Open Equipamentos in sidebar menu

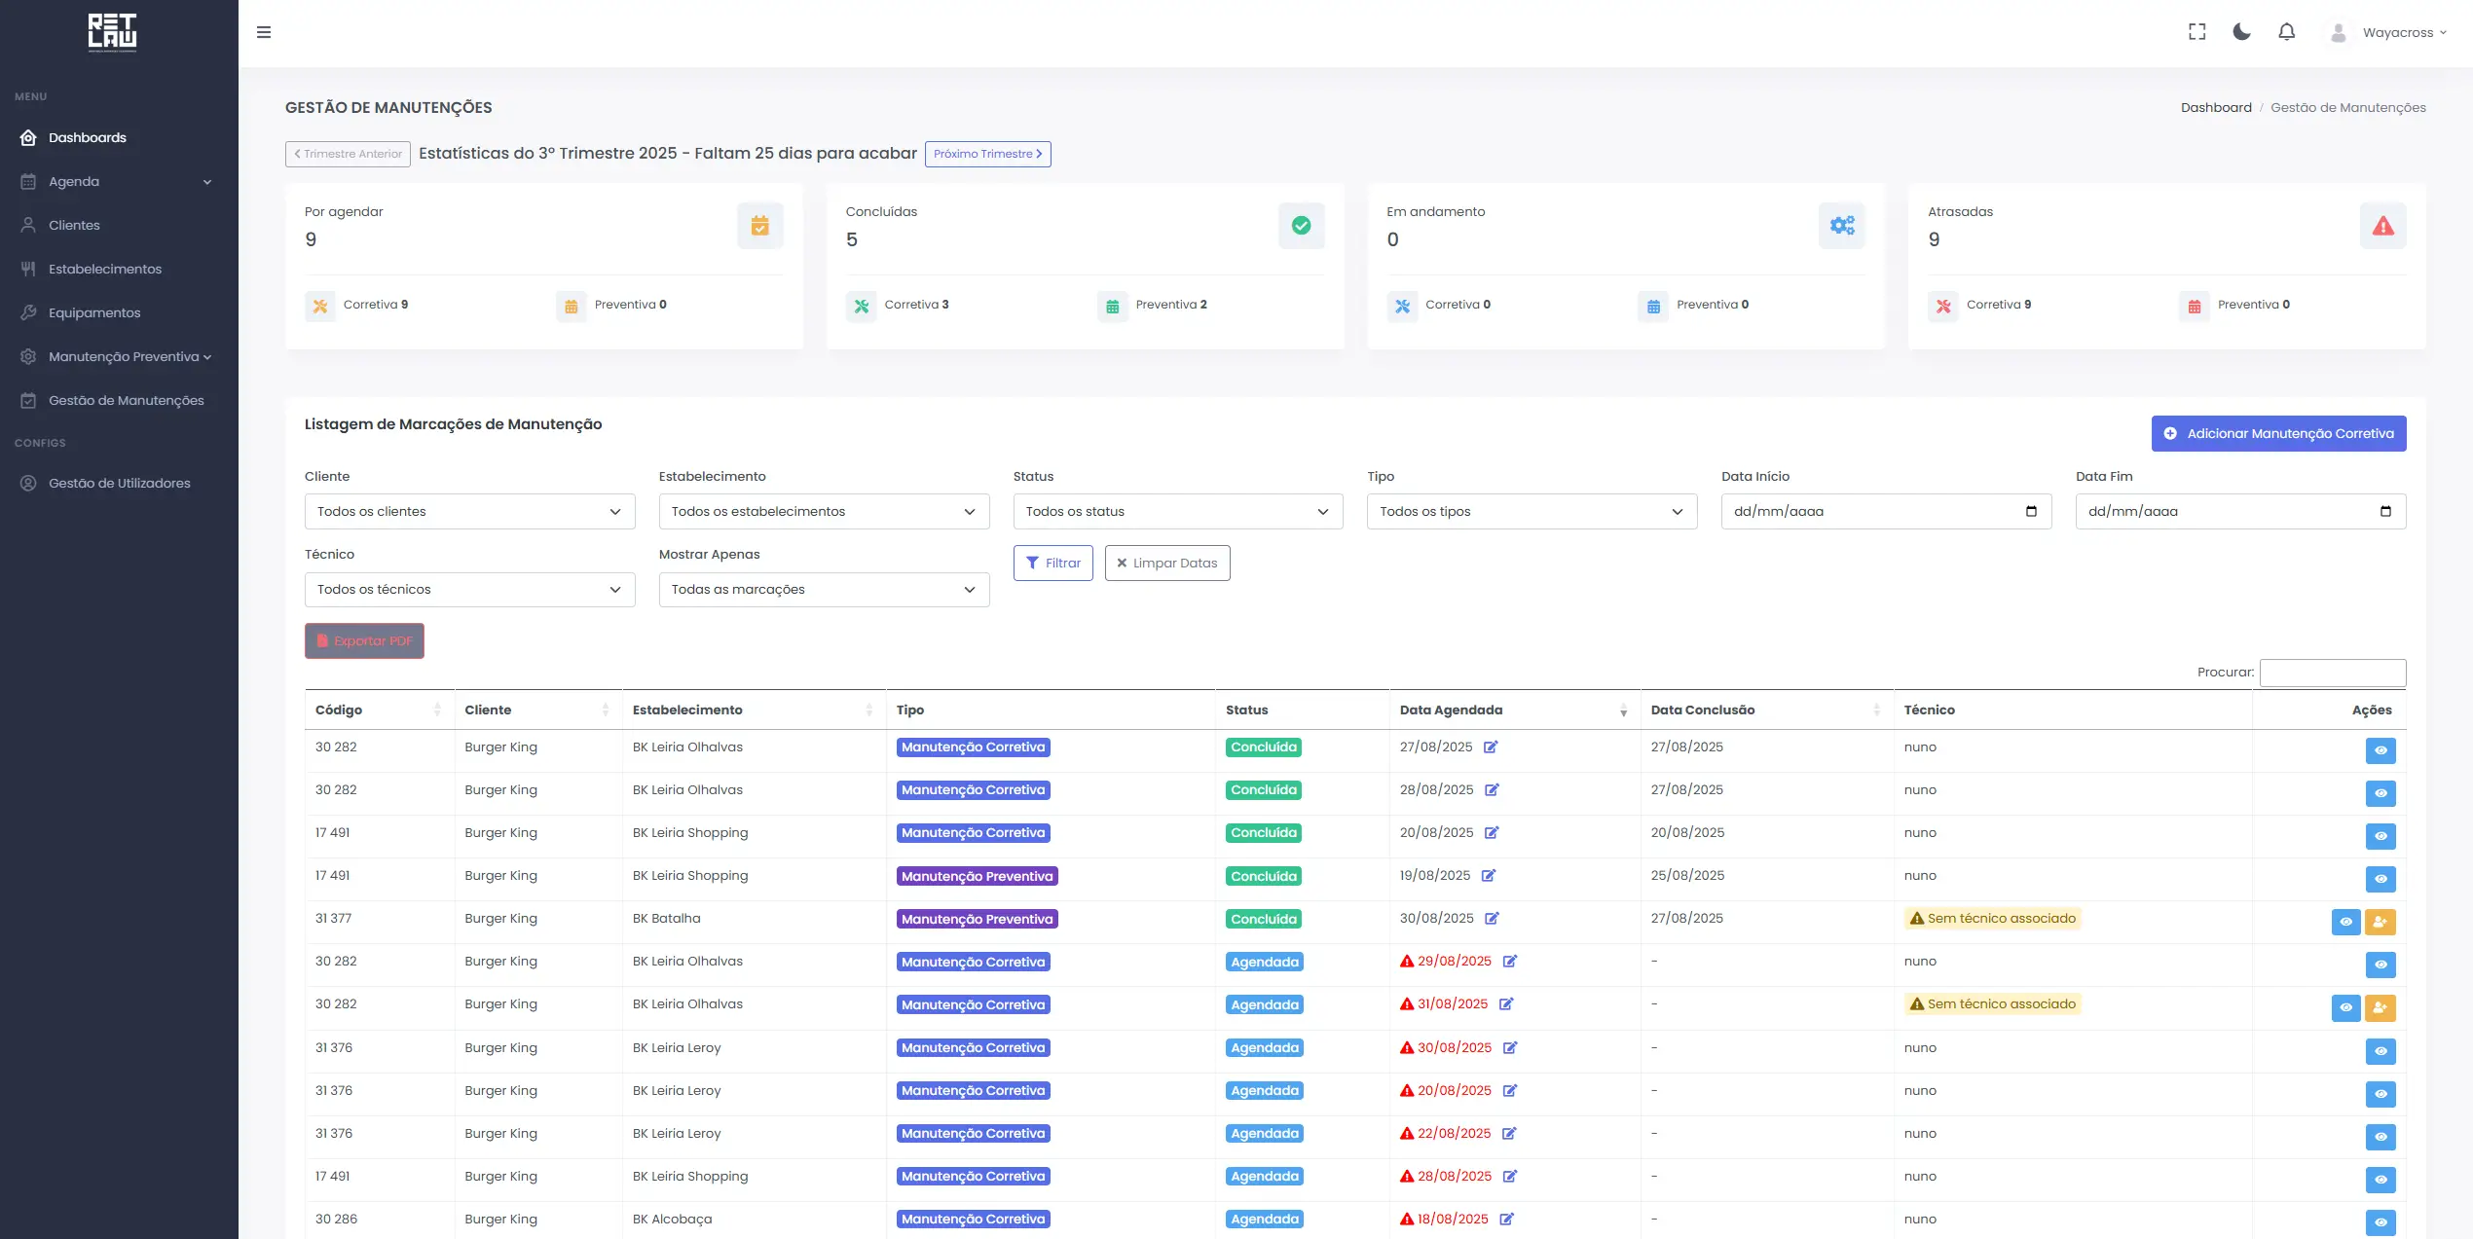point(94,313)
